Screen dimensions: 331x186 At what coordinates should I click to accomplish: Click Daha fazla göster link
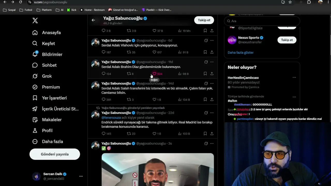240,52
